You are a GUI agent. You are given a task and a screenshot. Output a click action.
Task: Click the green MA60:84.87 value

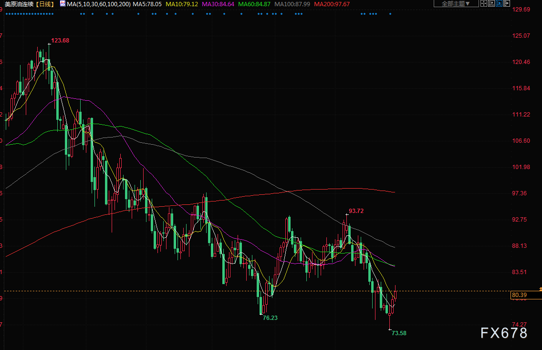coord(254,4)
